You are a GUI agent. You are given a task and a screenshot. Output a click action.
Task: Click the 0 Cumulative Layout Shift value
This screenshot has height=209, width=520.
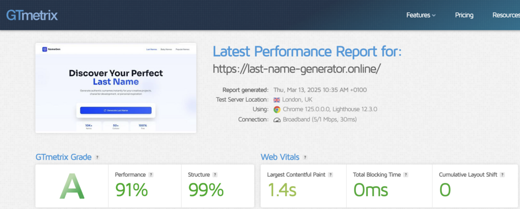(445, 190)
